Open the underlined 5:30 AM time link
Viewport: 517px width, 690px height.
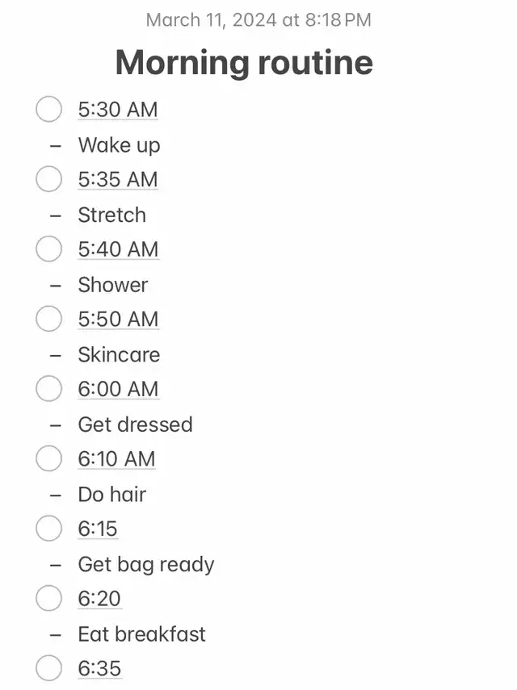118,110
